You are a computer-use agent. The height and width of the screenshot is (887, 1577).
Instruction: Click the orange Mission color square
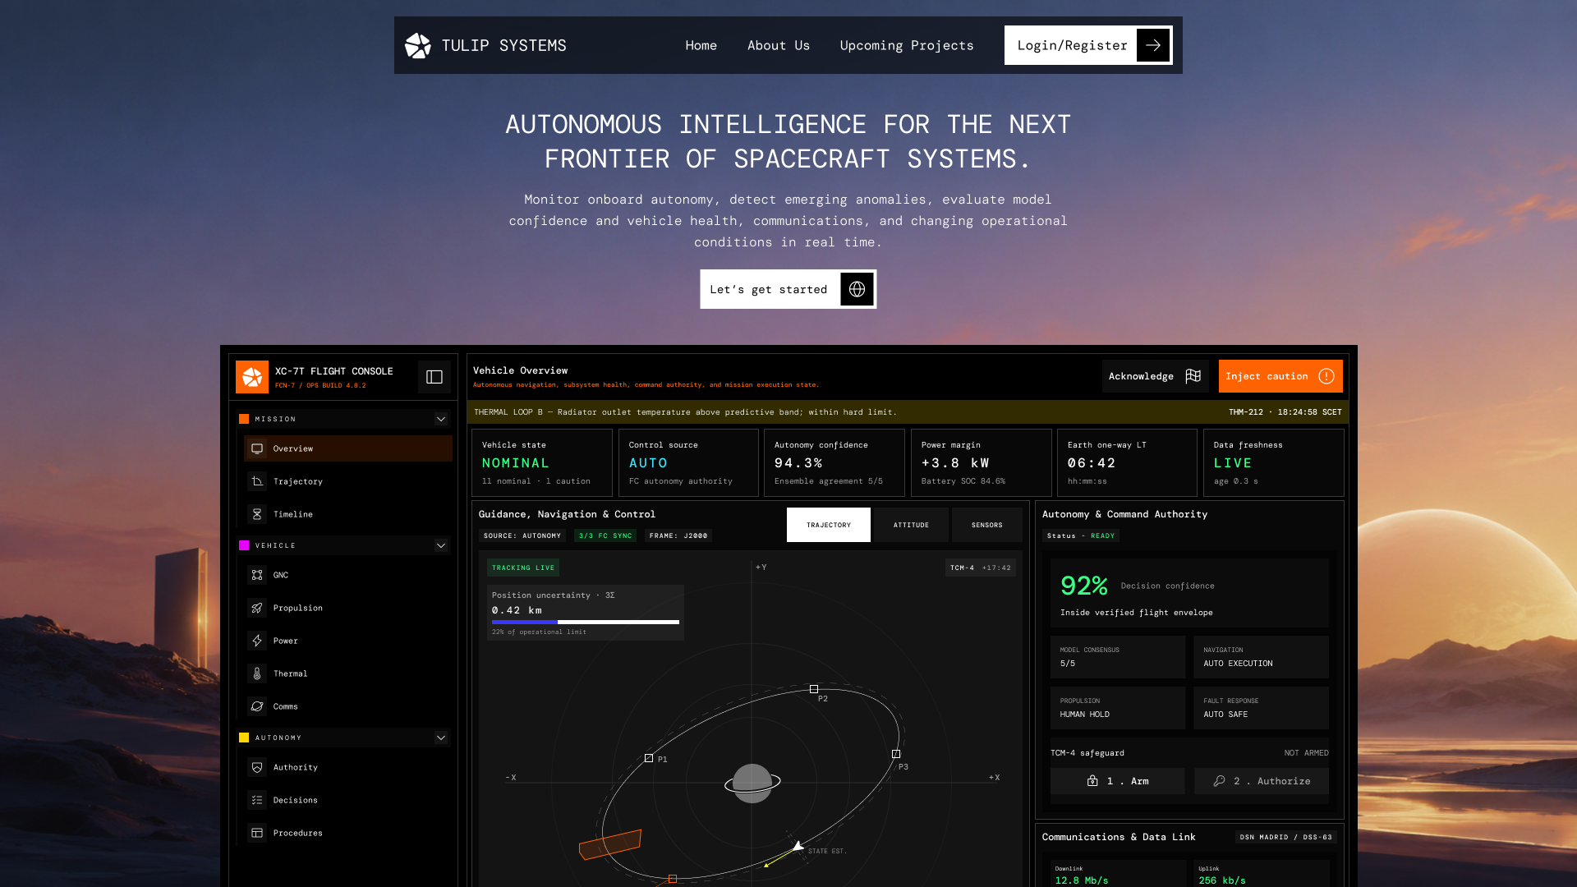pyautogui.click(x=244, y=419)
